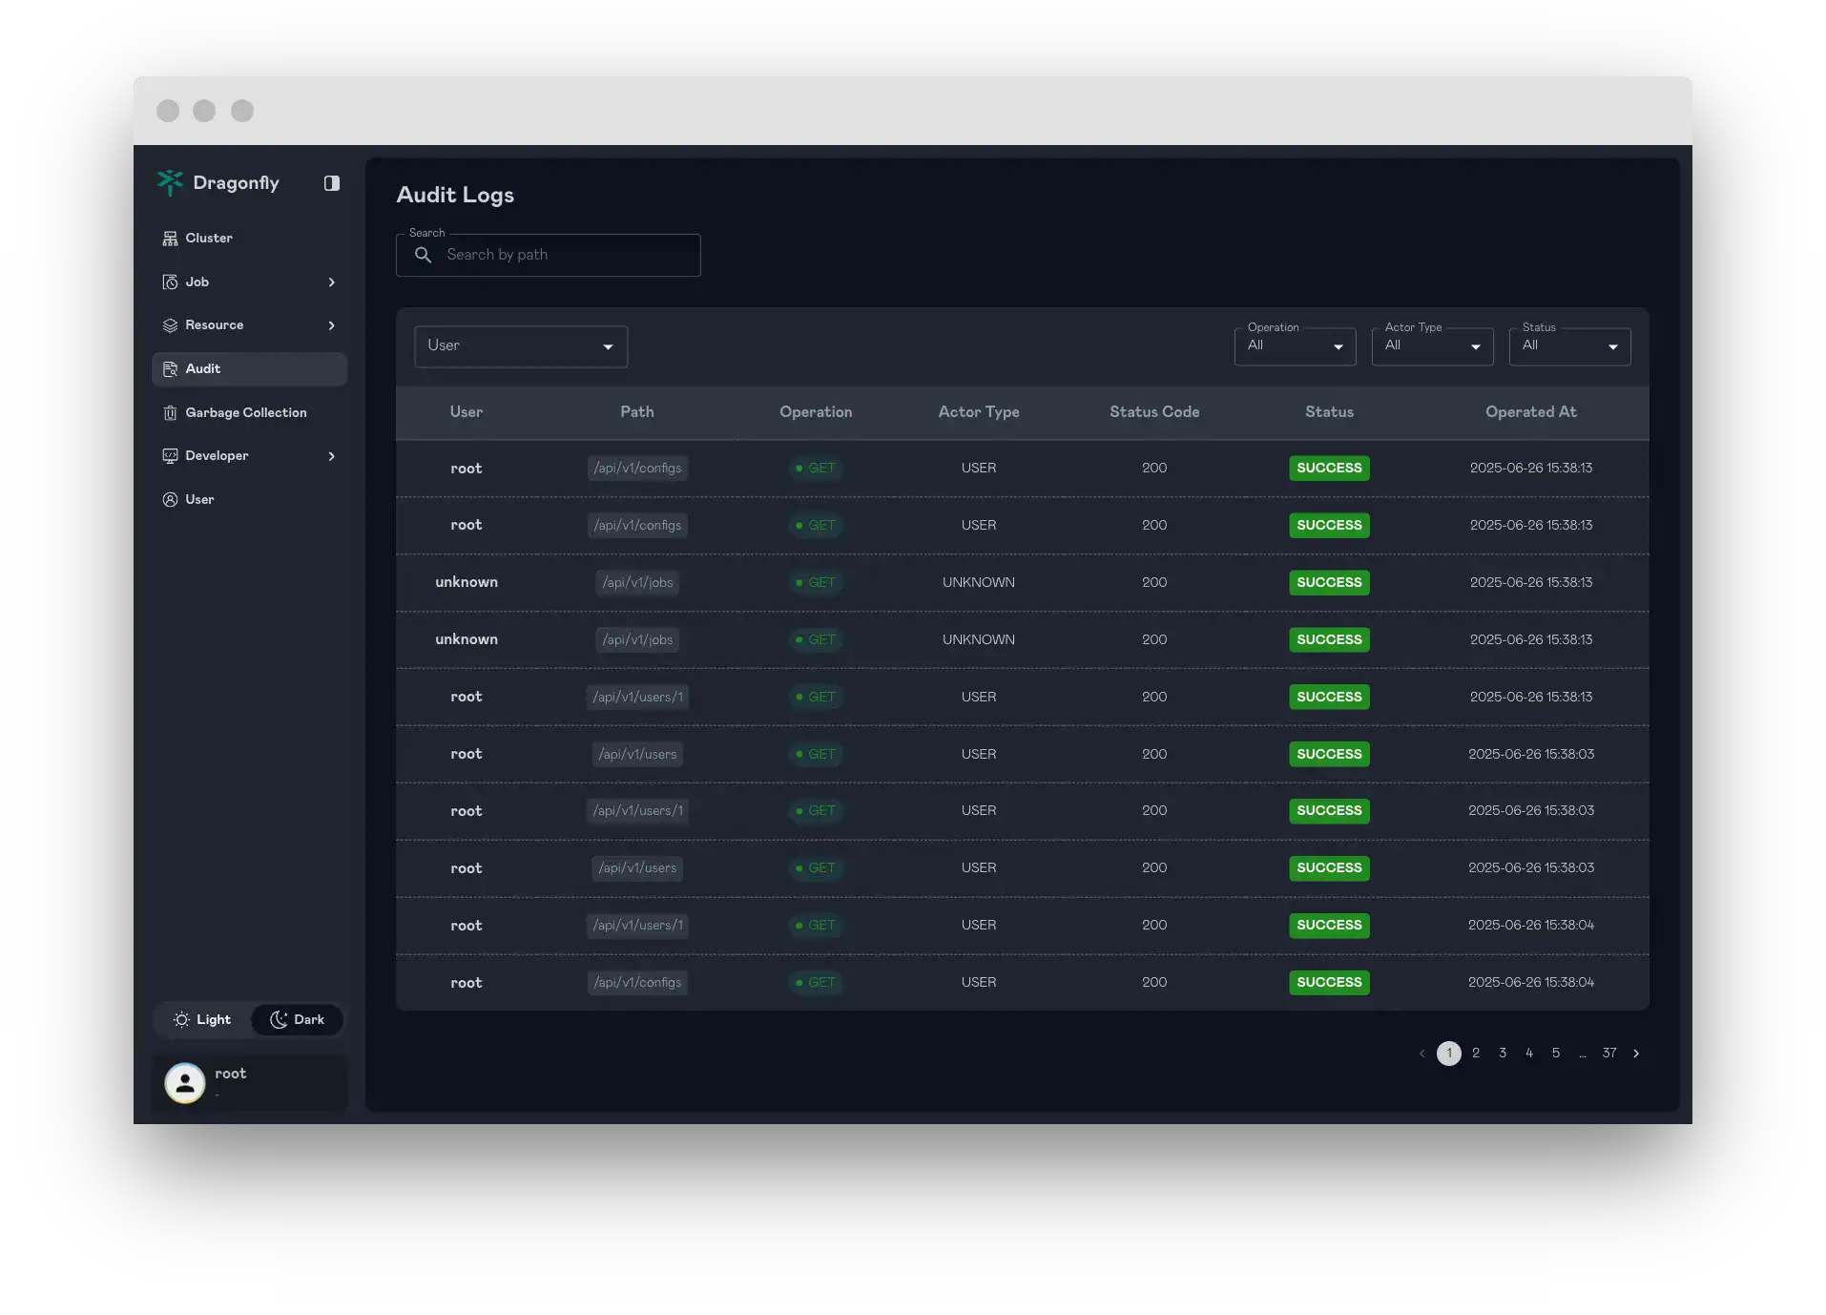Go to page 37 of audit logs
The width and height of the screenshot is (1826, 1315).
point(1609,1053)
